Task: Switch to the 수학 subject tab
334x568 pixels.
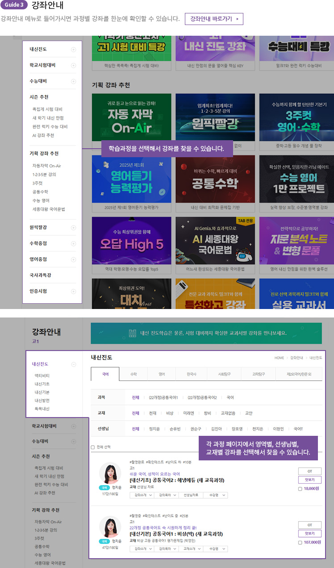Action: pyautogui.click(x=134, y=374)
